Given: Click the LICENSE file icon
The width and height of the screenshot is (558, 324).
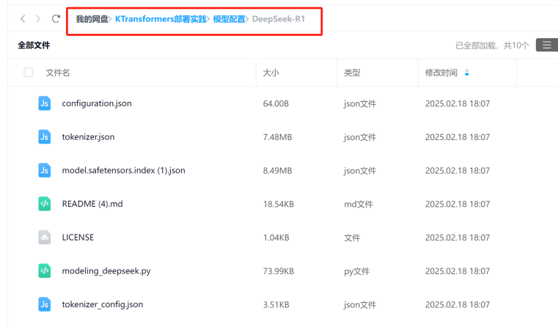Looking at the screenshot, I should pyautogui.click(x=45, y=238).
